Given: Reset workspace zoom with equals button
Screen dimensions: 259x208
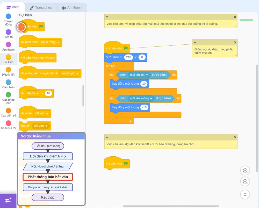Looking at the screenshot, I should [x=245, y=195].
